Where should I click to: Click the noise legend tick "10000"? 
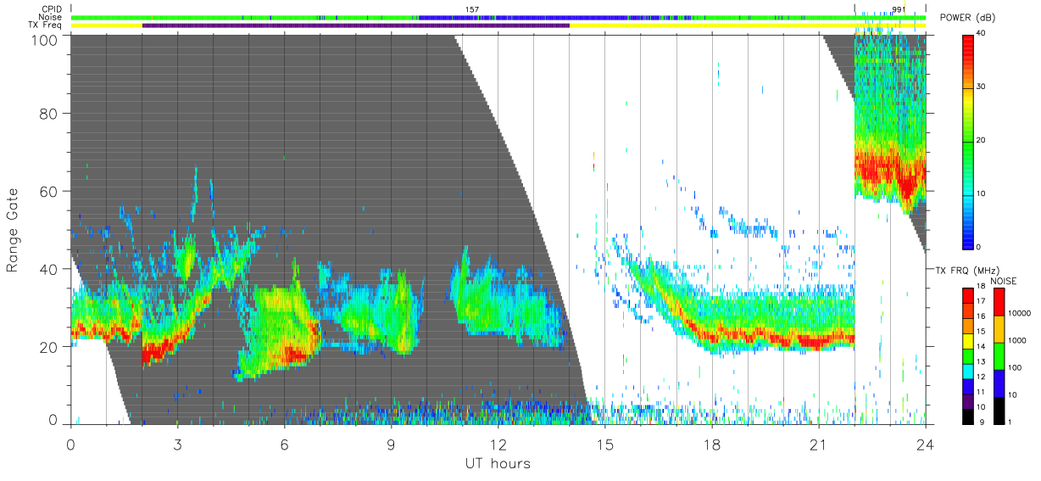coord(1022,314)
